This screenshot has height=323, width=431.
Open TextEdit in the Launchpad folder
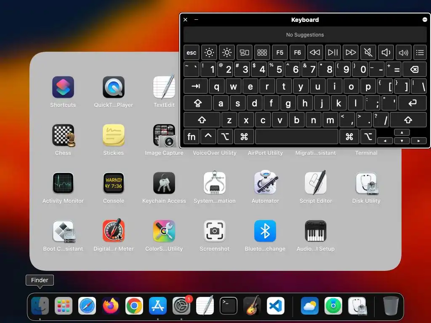tap(164, 87)
